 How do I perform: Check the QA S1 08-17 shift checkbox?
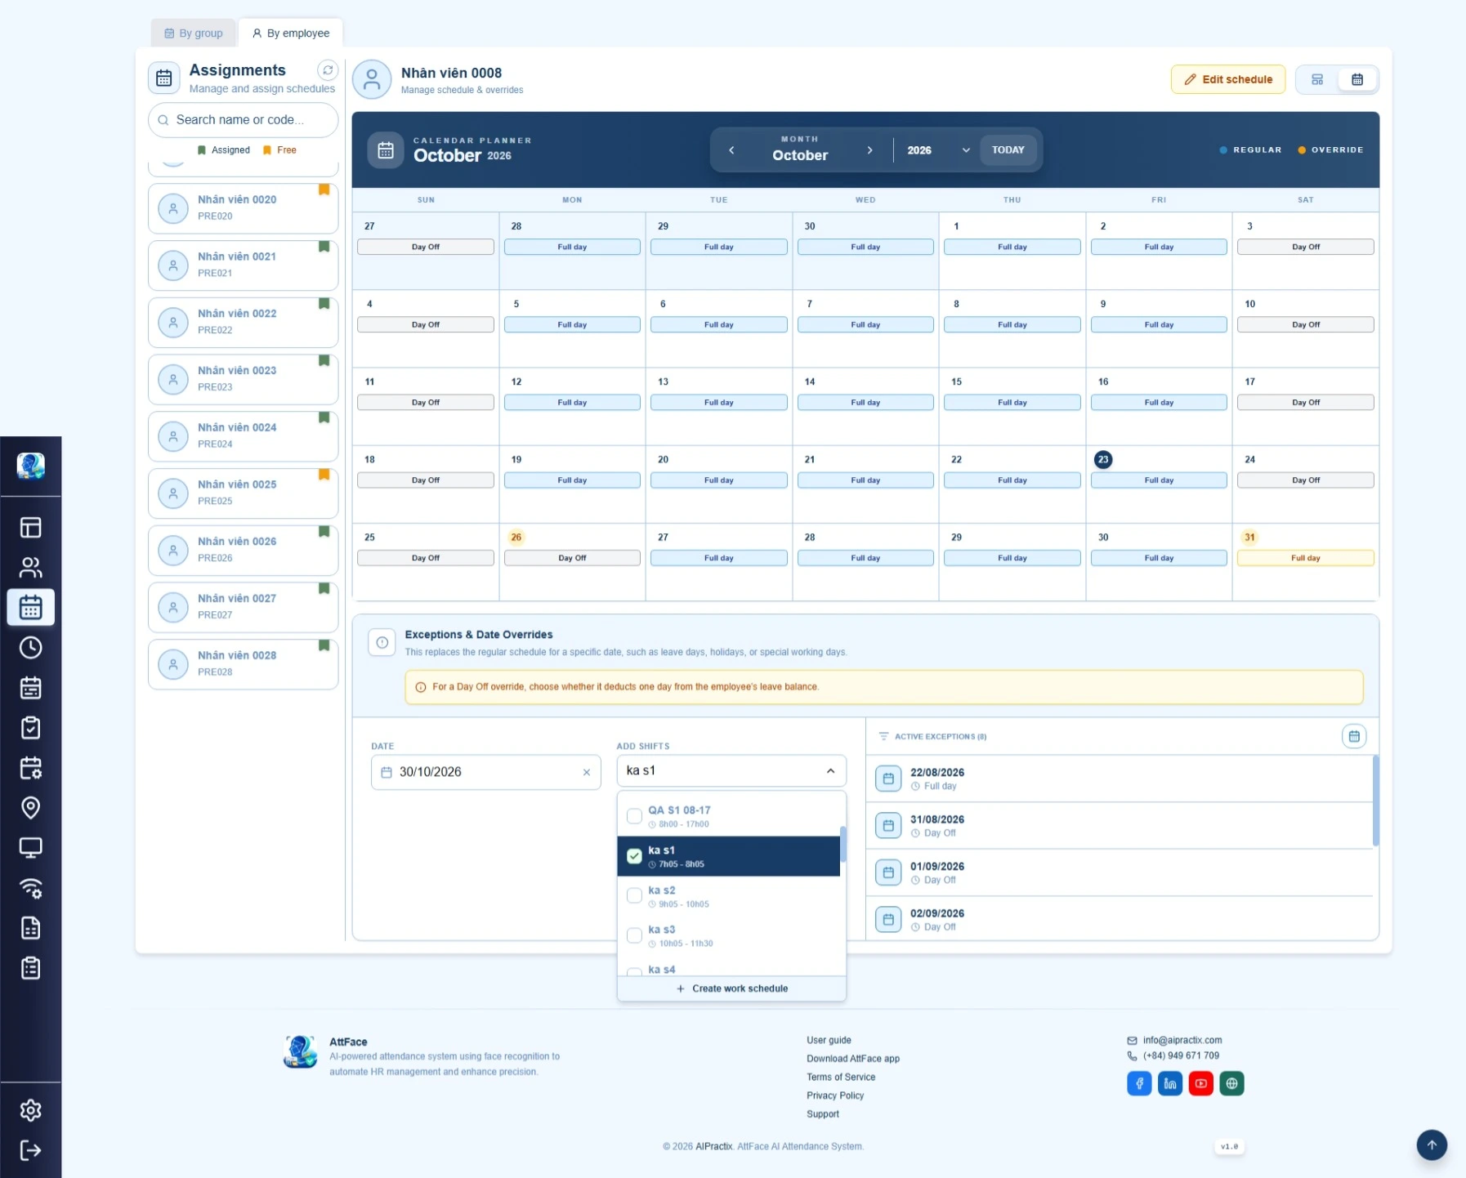[634, 816]
